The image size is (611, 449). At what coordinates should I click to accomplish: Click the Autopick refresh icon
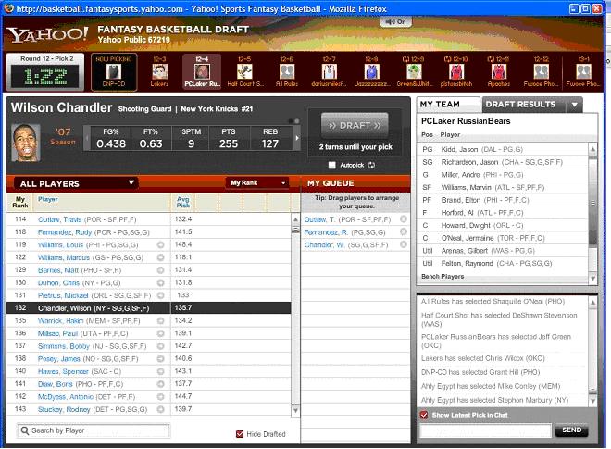pos(371,166)
